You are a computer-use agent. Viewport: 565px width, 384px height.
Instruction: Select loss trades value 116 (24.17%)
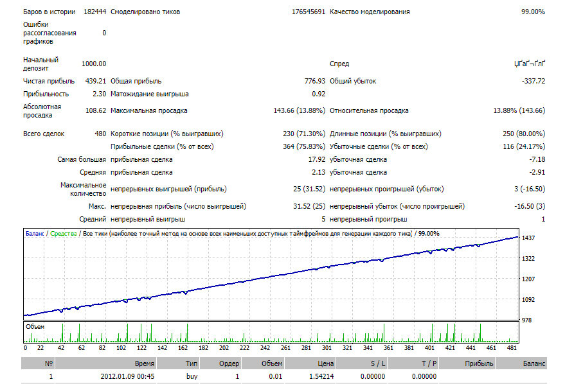coord(524,147)
